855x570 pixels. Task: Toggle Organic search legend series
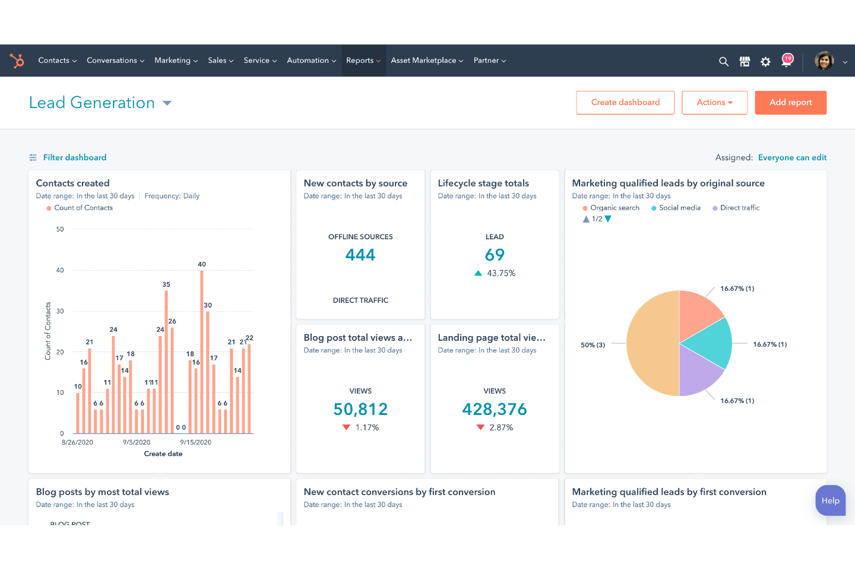[x=615, y=208]
